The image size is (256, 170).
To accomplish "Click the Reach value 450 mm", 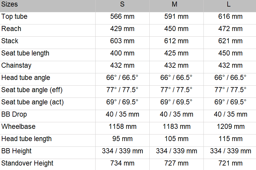I will pyautogui.click(x=176, y=29).
